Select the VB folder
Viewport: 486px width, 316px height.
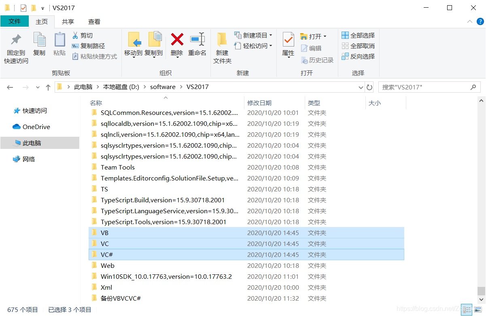click(x=246, y=233)
